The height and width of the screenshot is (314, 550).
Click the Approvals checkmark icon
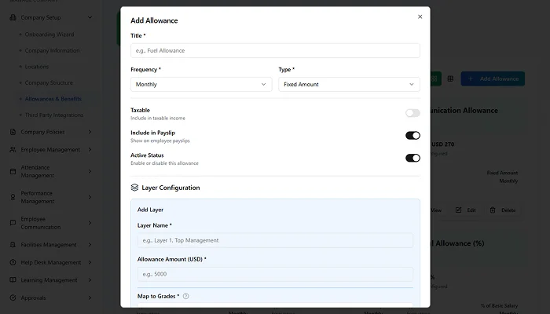13,298
